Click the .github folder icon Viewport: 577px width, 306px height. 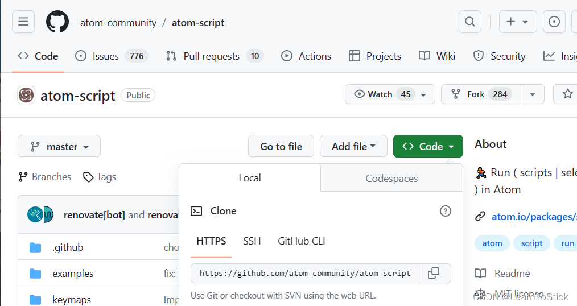click(x=35, y=247)
